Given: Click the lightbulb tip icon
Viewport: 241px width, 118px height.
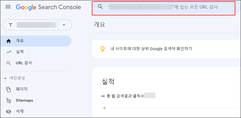Looking at the screenshot, I should (102, 49).
